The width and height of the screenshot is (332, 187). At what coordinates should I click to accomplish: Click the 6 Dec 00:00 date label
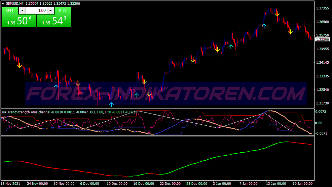[89, 184]
